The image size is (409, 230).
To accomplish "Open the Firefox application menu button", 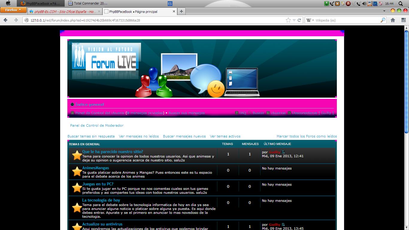I will 13,10.
